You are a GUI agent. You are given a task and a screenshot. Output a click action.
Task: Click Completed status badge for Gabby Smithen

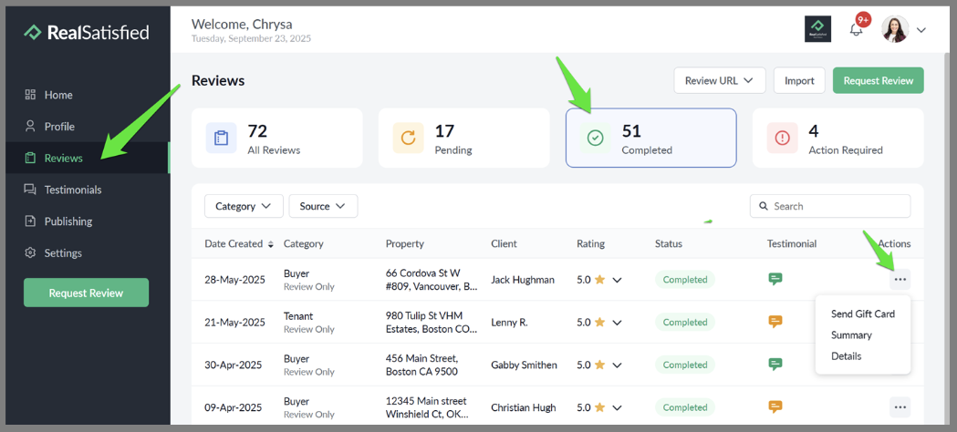pyautogui.click(x=685, y=365)
